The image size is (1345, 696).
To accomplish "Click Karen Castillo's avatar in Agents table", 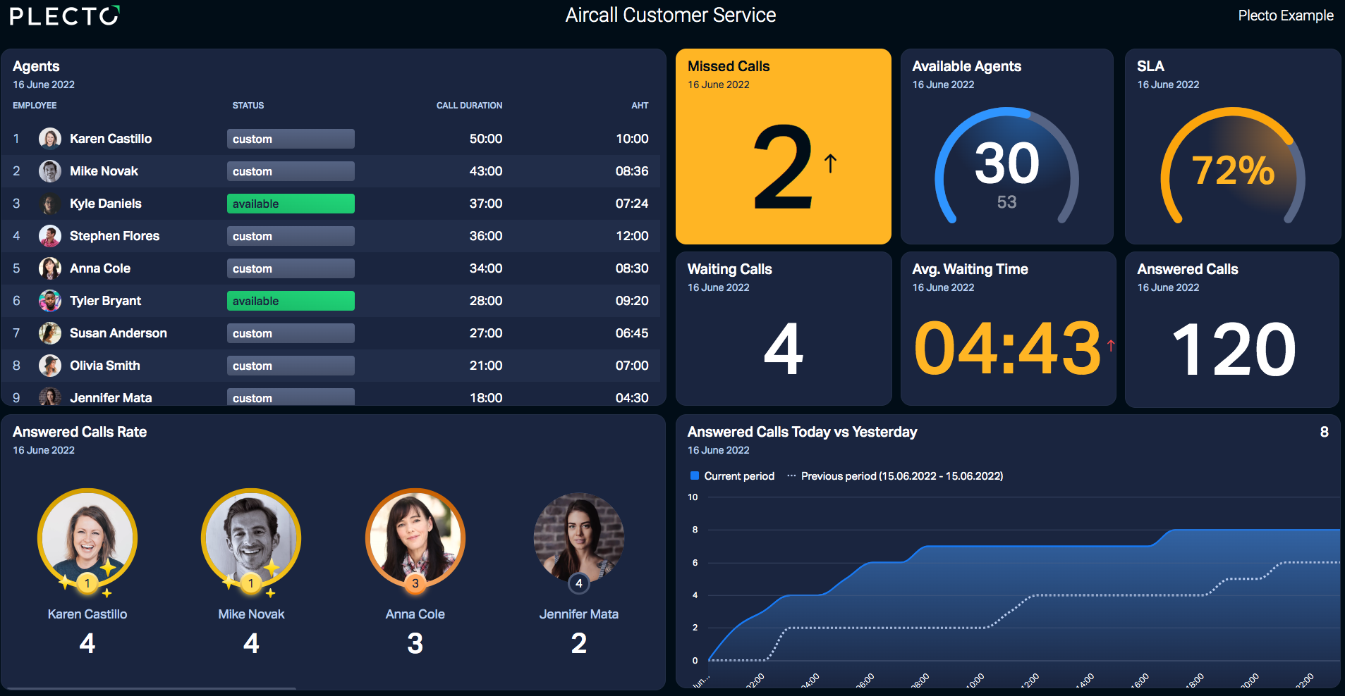I will [x=49, y=139].
